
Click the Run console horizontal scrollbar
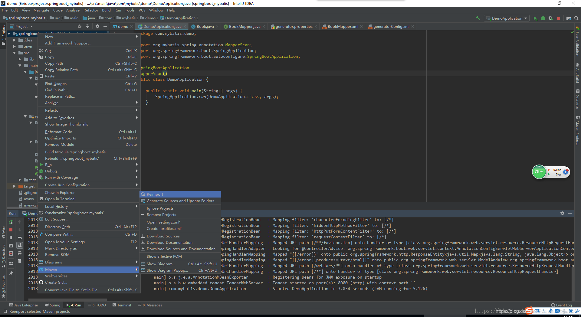pos(67,300)
